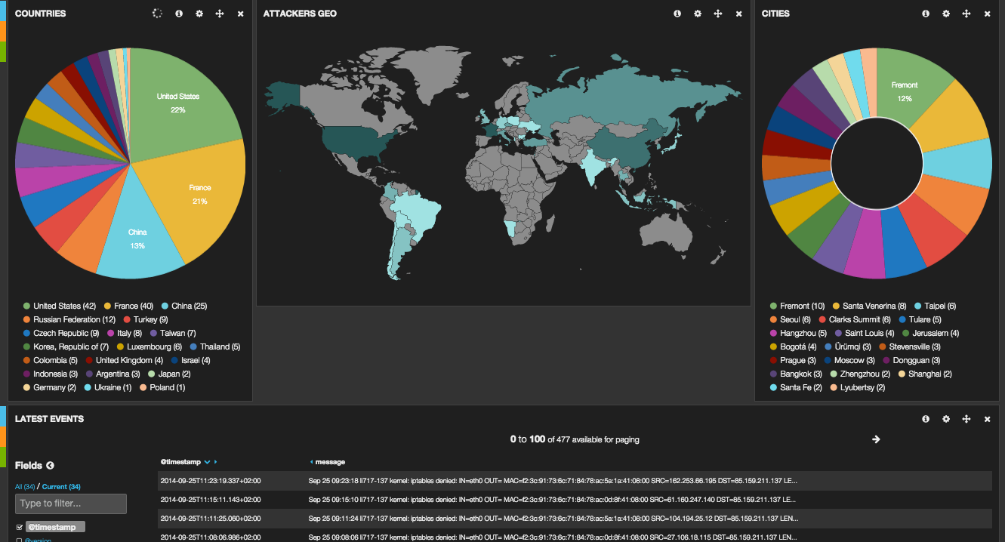Move message column left using arrow

(312, 461)
